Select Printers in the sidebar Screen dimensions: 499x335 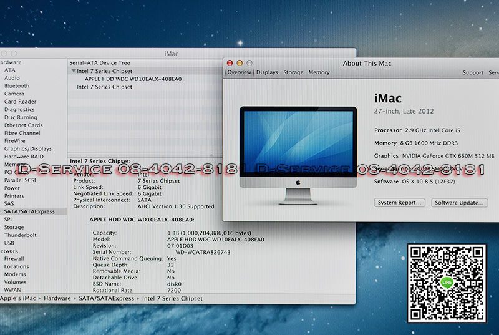[x=14, y=196]
